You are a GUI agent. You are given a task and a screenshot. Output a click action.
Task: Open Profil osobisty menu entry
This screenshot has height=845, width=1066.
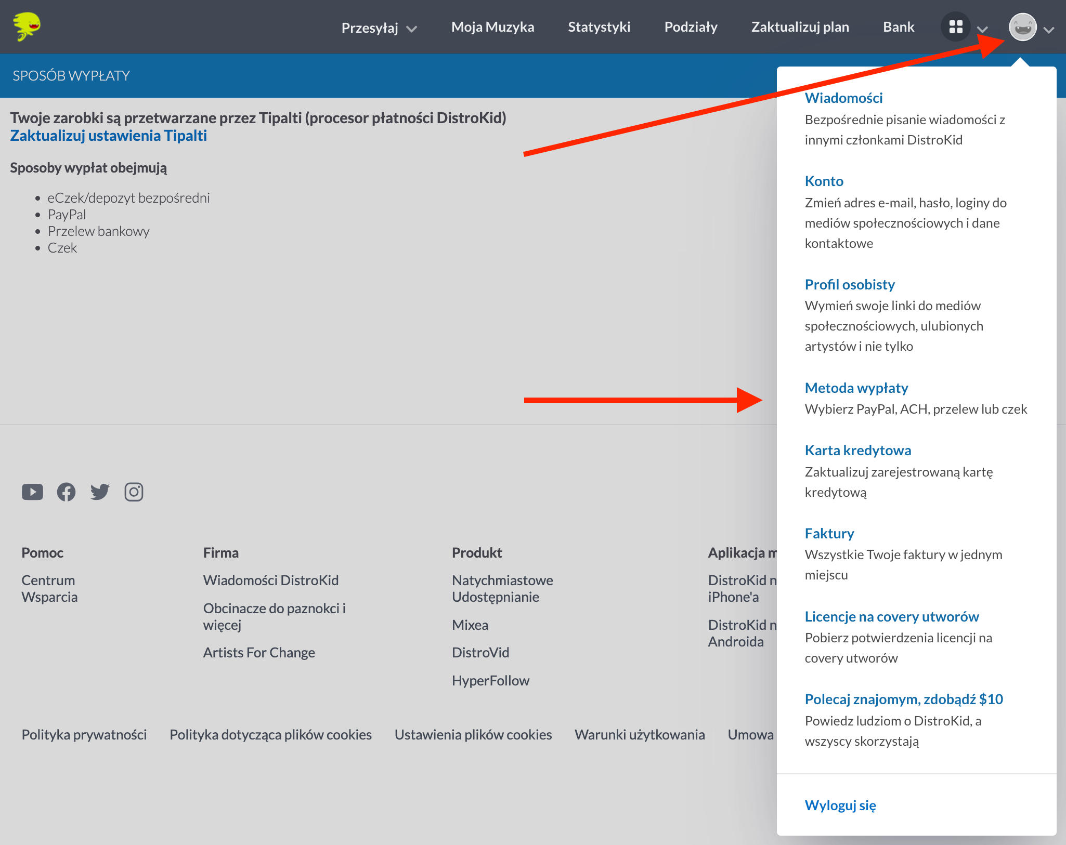point(850,284)
